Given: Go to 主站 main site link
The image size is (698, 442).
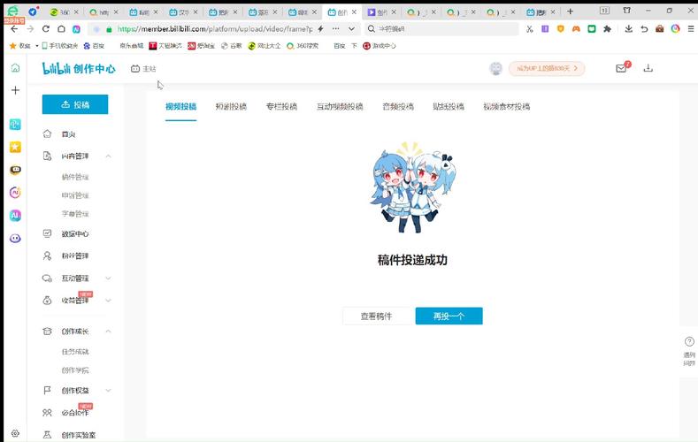Looking at the screenshot, I should 143,68.
